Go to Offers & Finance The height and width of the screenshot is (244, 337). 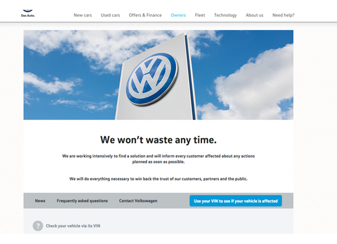tap(145, 15)
